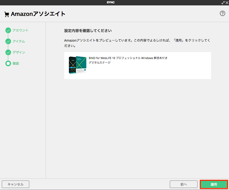
Task: Click the アイテム step checkmark icon
Action: 8,41
